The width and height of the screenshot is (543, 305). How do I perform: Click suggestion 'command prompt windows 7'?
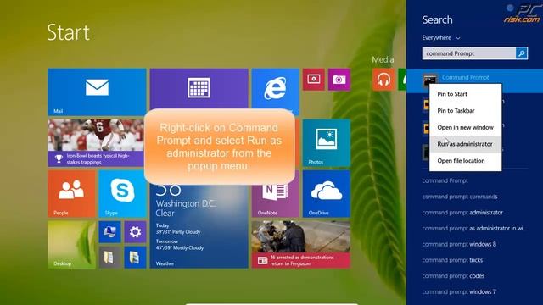point(459,291)
